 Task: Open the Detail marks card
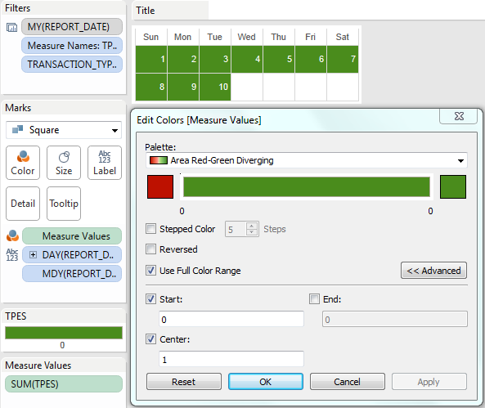tap(23, 204)
